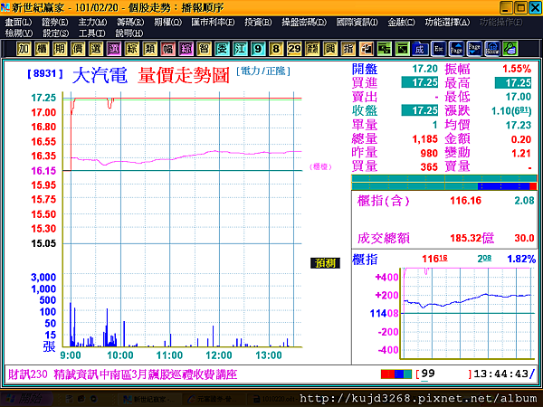Click the 買量 value 365
The height and width of the screenshot is (407, 543).
coord(429,167)
